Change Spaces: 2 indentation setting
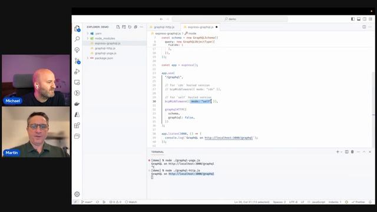Image resolution: width=377 pixels, height=212 pixels. [x=279, y=202]
